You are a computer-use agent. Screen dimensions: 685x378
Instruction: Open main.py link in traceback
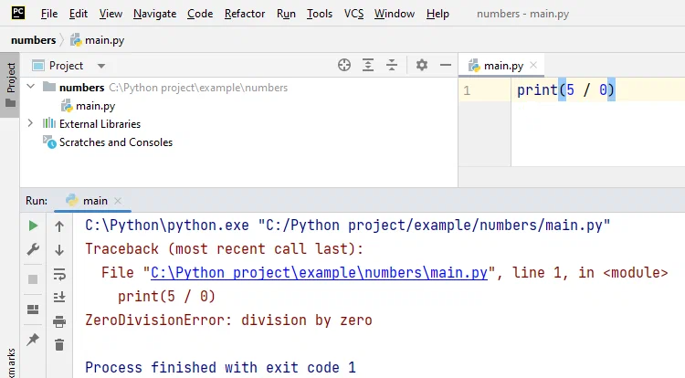(x=321, y=273)
